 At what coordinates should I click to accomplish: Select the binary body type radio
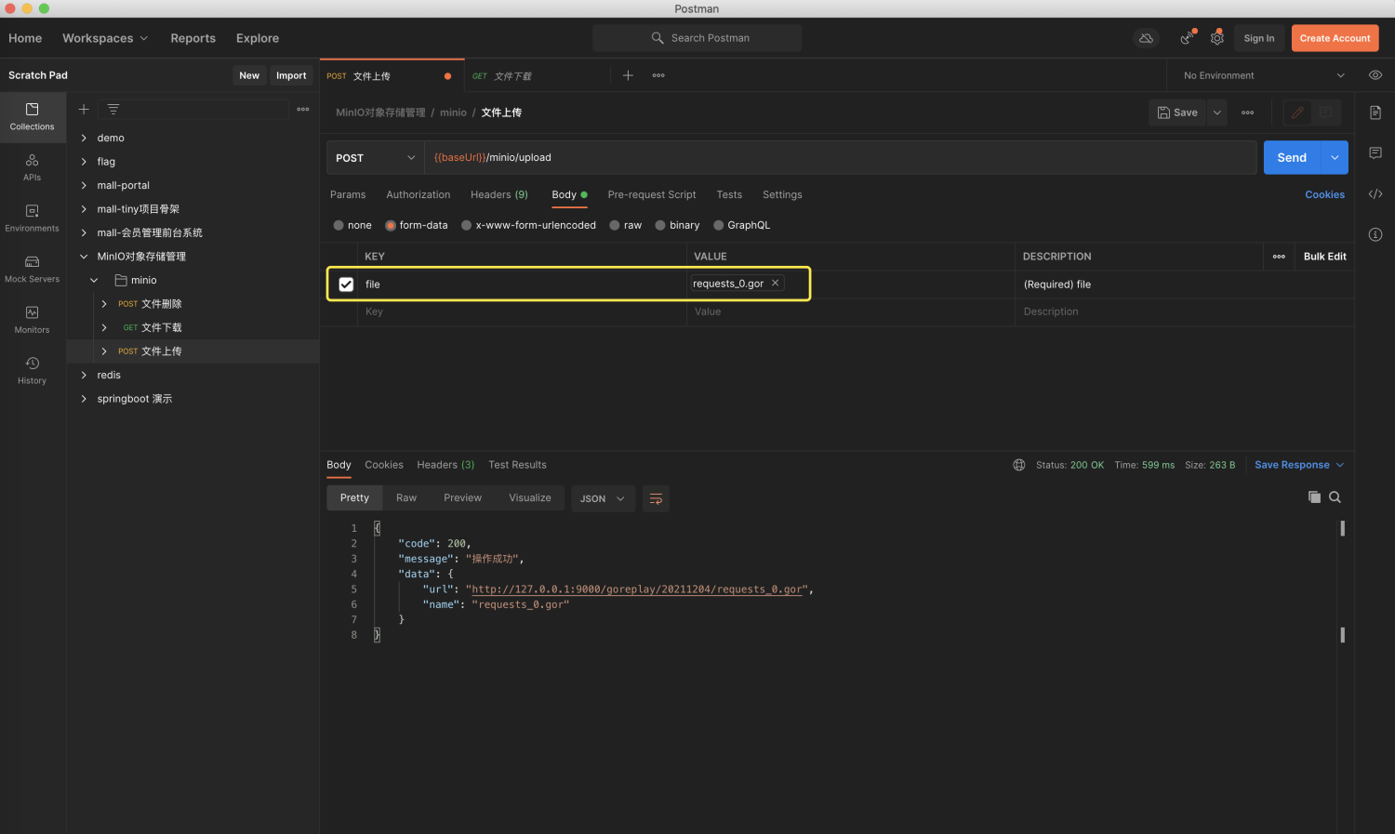[660, 225]
